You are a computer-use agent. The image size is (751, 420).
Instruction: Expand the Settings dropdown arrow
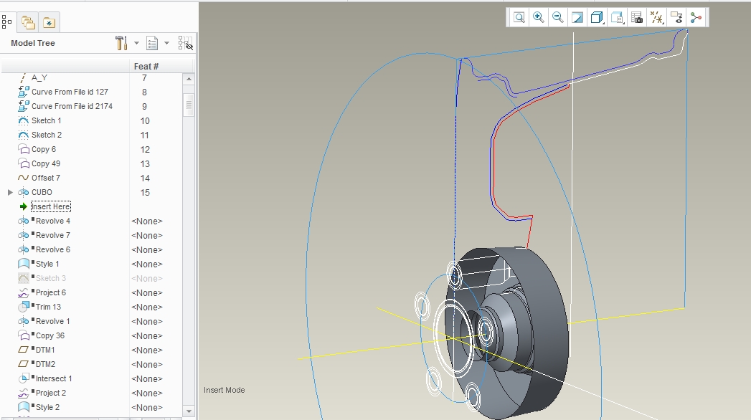click(x=136, y=43)
